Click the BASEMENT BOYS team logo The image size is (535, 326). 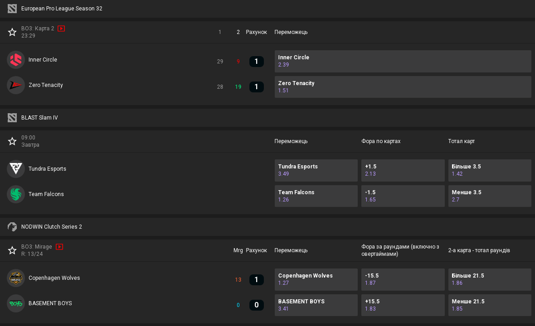(16, 303)
